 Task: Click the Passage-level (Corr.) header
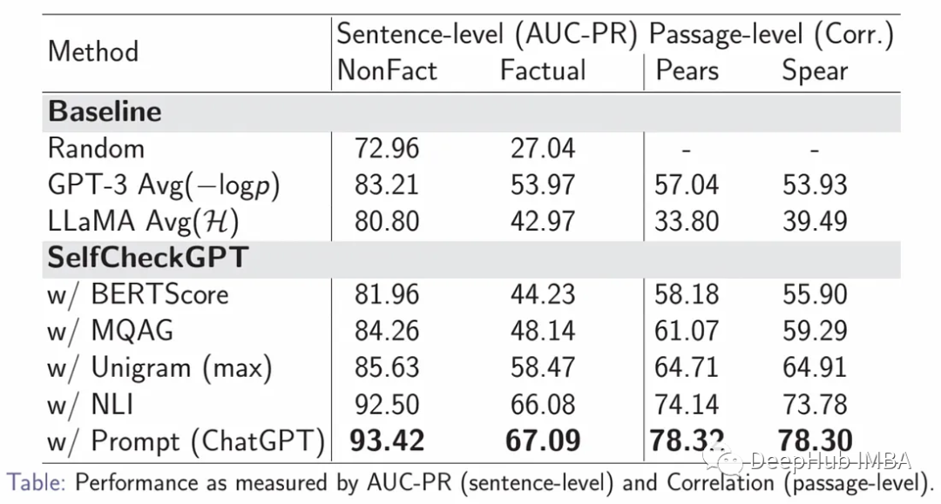point(772,34)
